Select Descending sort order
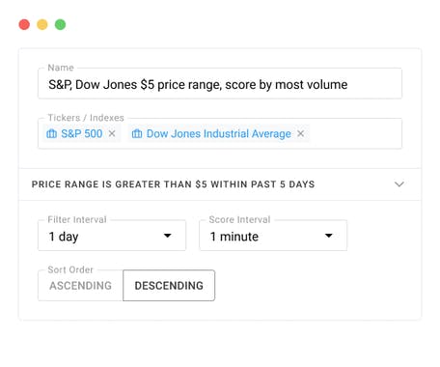Viewport: 440px width, 367px height. (169, 286)
